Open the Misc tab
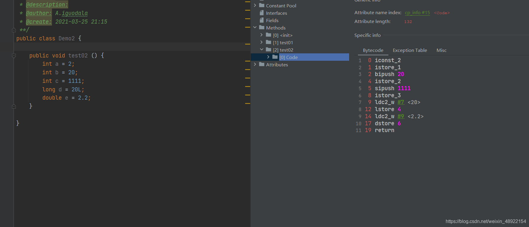 point(442,50)
